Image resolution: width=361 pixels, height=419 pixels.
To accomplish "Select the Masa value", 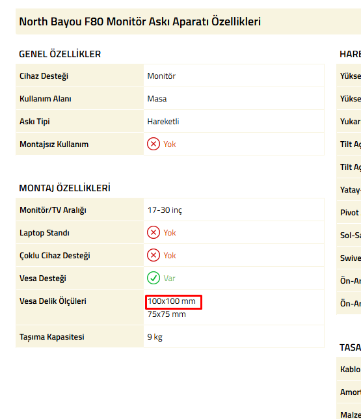I will tap(157, 99).
